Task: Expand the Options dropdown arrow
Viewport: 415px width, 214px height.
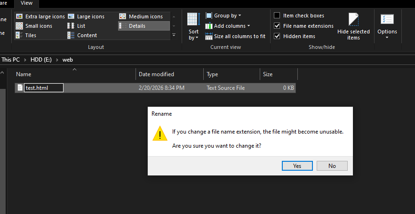Action: point(387,38)
